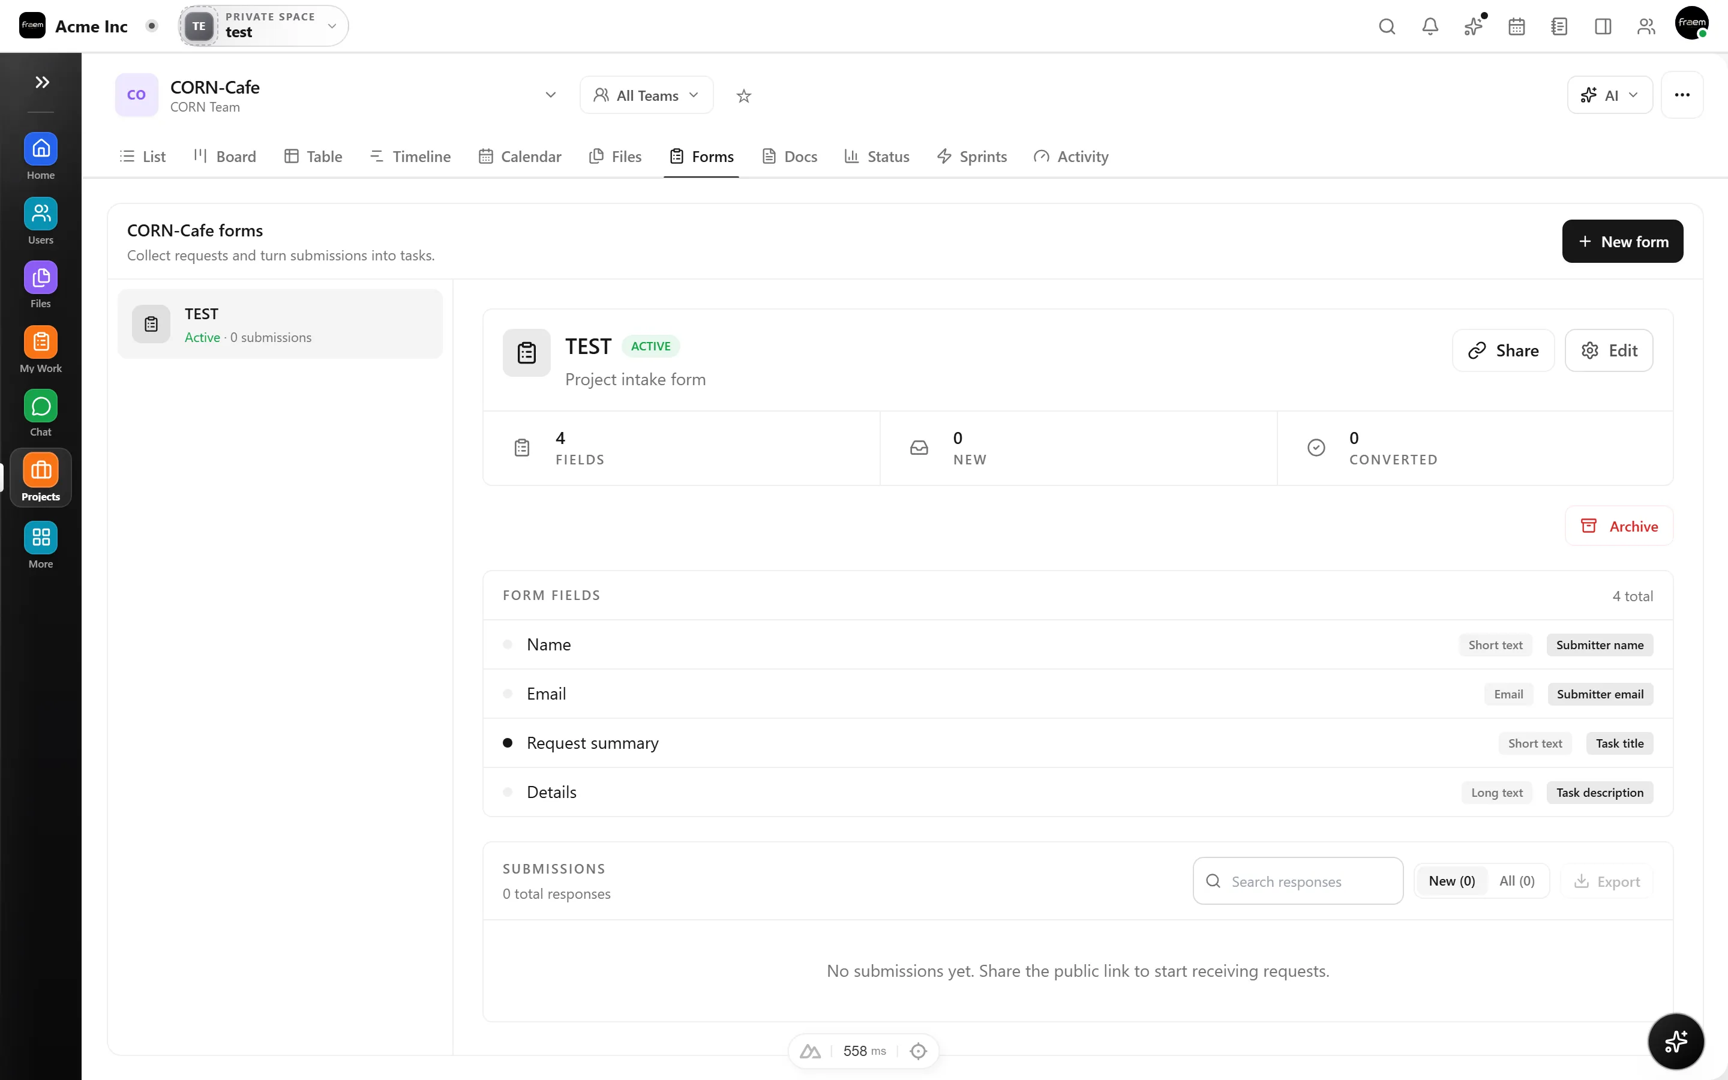1728x1080 pixels.
Task: Open the floating AI assistant button
Action: pos(1675,1041)
